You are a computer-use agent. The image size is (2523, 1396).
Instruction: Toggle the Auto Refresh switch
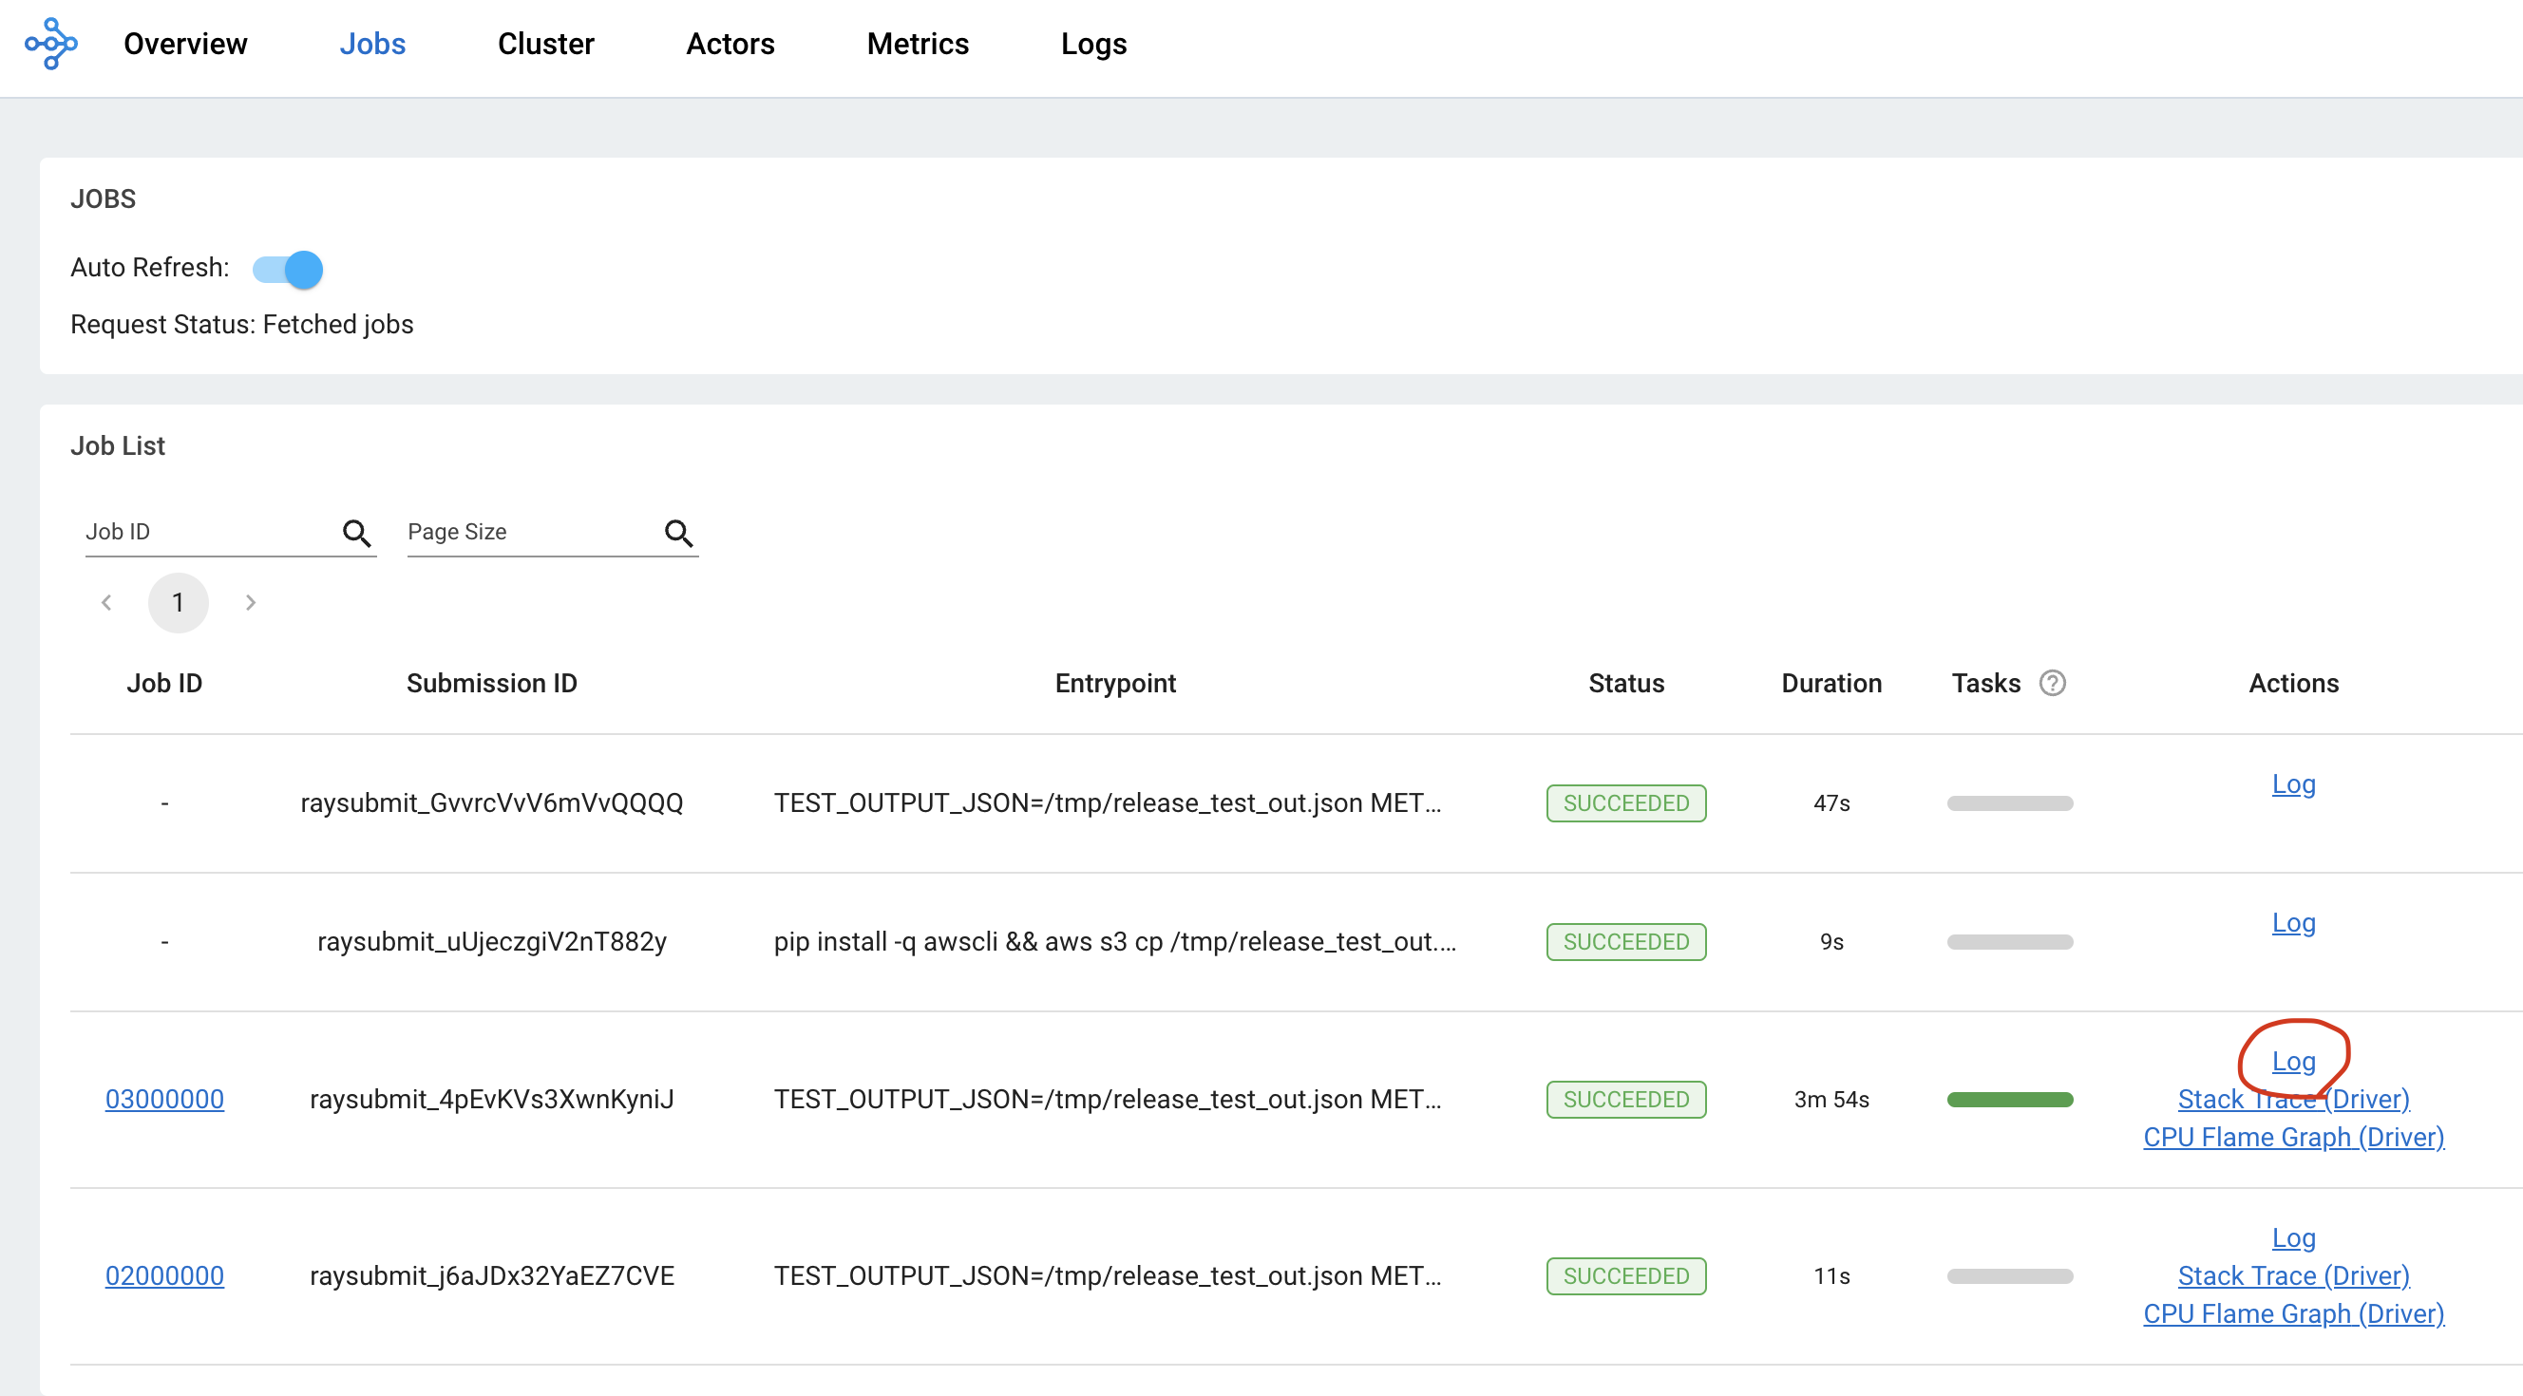point(288,269)
